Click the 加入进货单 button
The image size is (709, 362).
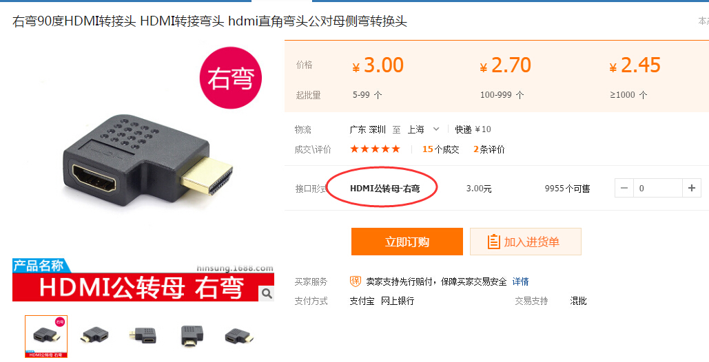click(526, 242)
